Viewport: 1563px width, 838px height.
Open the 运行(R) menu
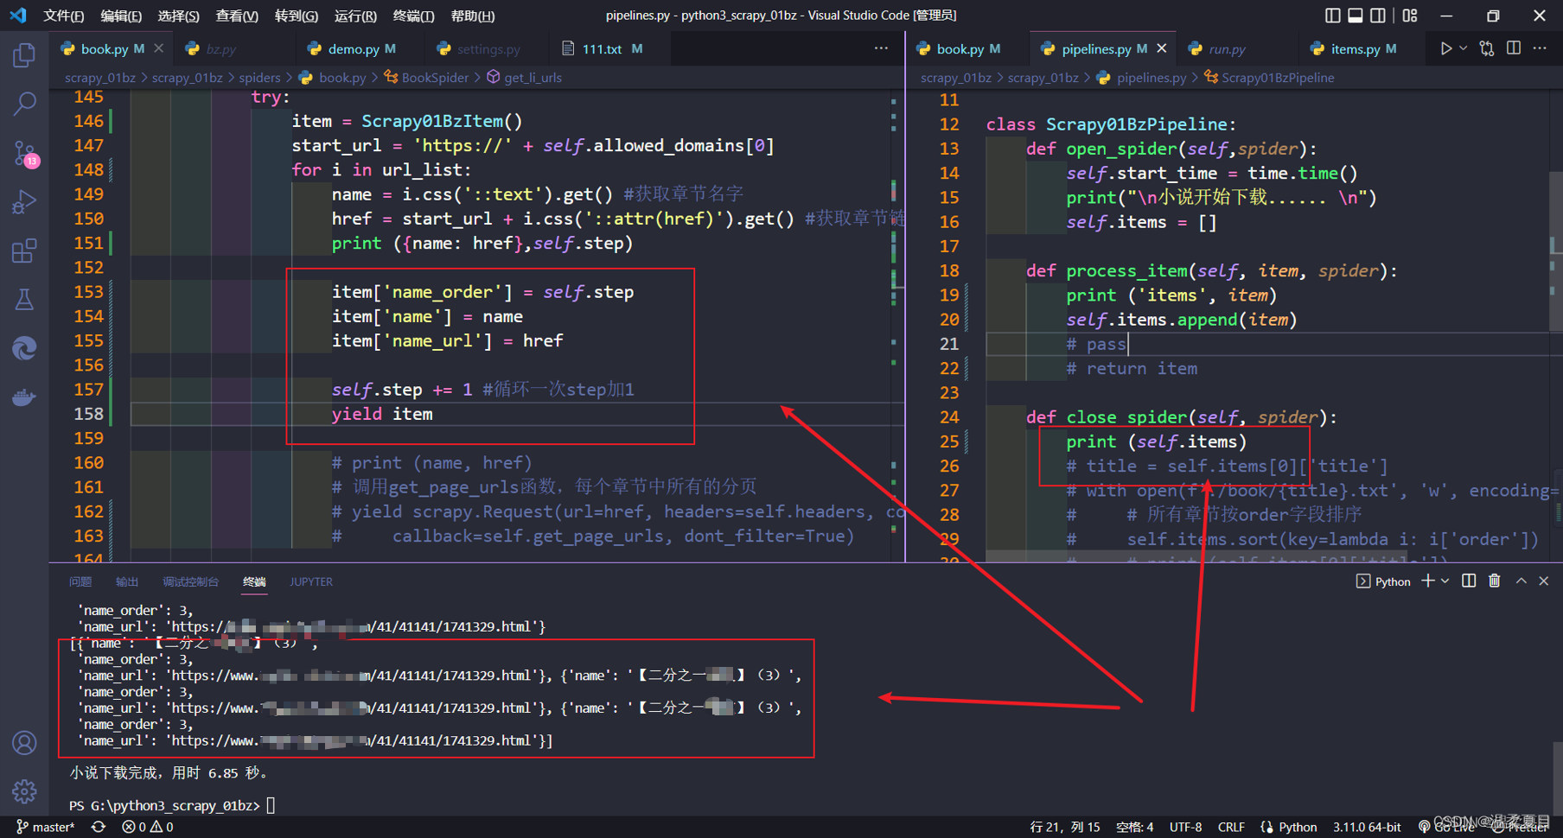[x=355, y=16]
